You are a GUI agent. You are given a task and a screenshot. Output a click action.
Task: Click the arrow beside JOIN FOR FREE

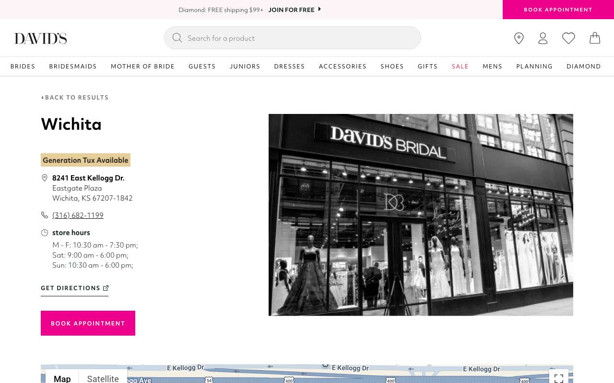pos(319,9)
